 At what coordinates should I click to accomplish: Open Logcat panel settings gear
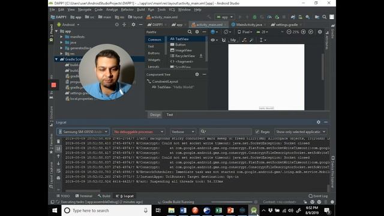[x=319, y=122]
